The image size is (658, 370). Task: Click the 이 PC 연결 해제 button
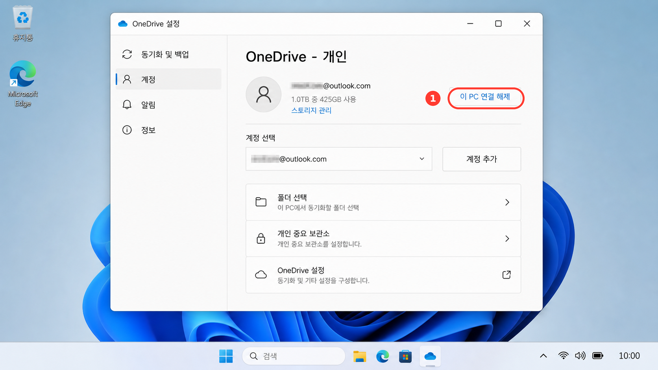(x=485, y=97)
